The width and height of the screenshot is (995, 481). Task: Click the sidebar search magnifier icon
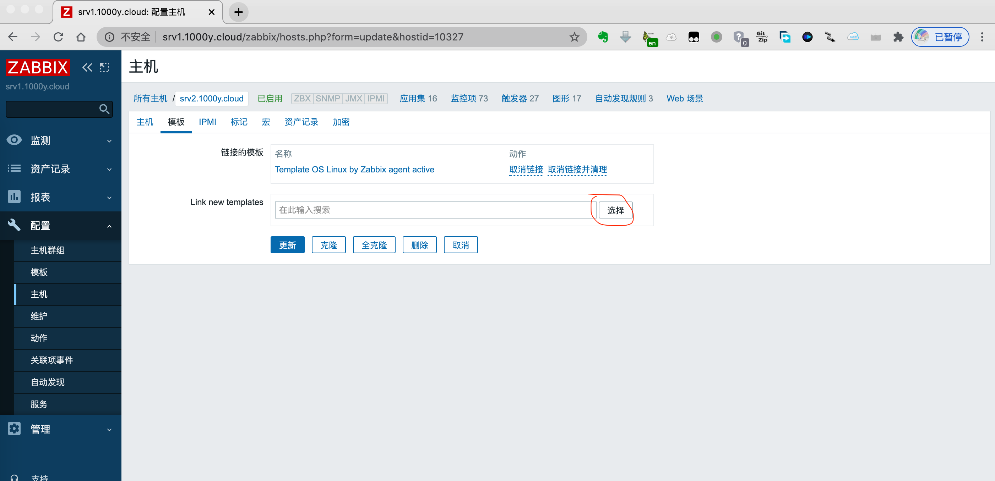104,109
